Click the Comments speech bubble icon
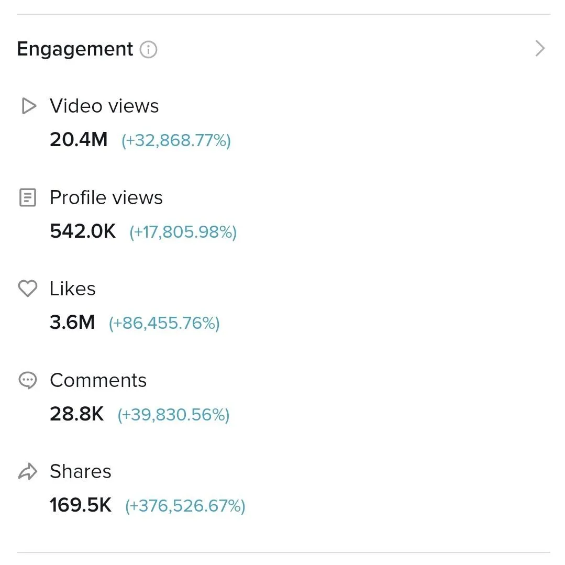This screenshot has height=565, width=565. point(28,380)
